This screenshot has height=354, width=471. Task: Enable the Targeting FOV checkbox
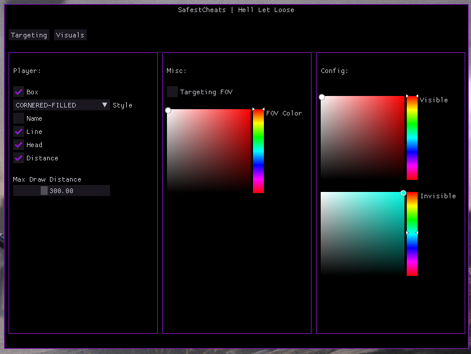(172, 92)
